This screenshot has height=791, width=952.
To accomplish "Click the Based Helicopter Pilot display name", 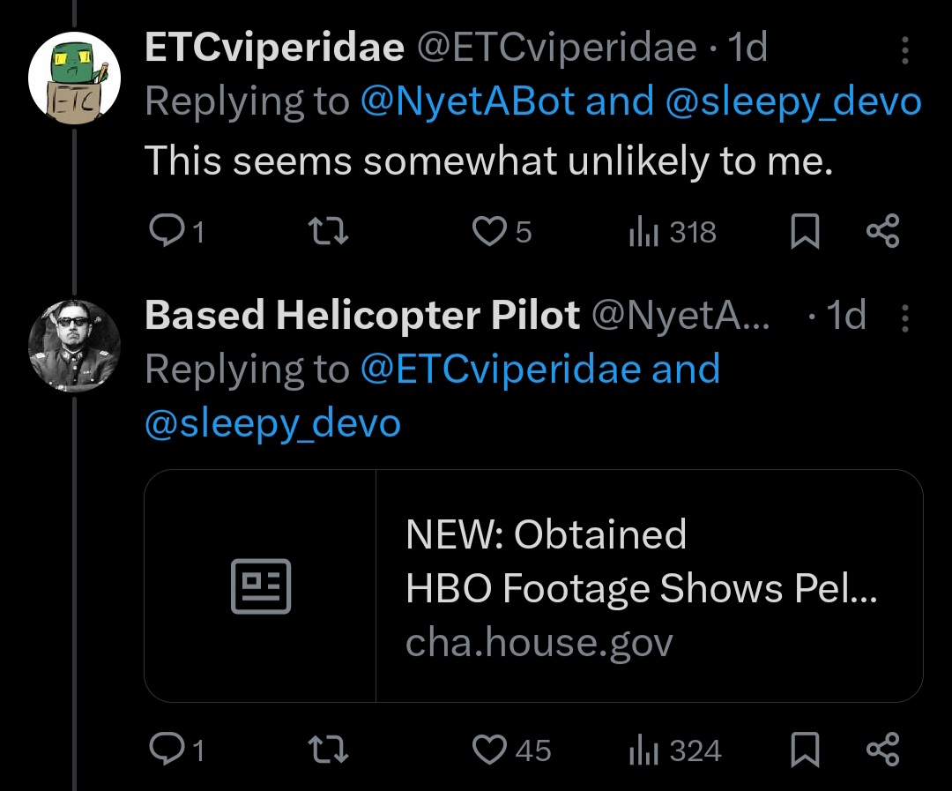I will pyautogui.click(x=362, y=316).
